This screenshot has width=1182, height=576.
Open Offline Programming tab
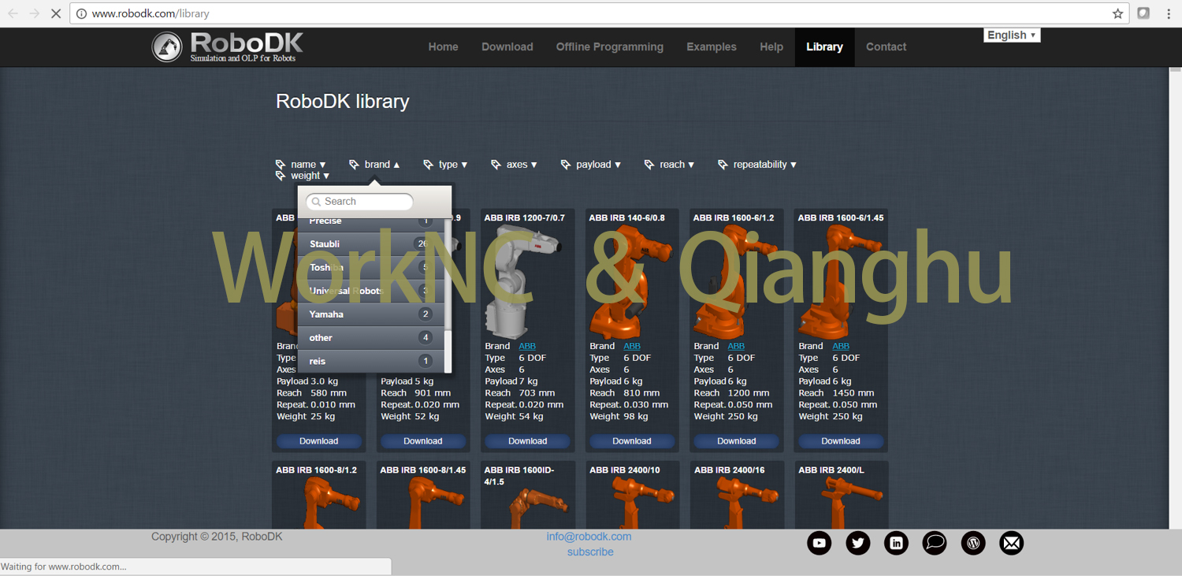[x=610, y=46]
